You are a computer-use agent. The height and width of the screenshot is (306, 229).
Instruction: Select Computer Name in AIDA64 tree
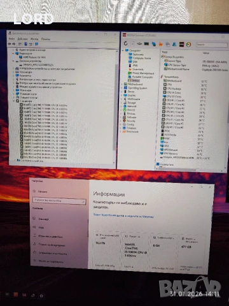point(142,58)
